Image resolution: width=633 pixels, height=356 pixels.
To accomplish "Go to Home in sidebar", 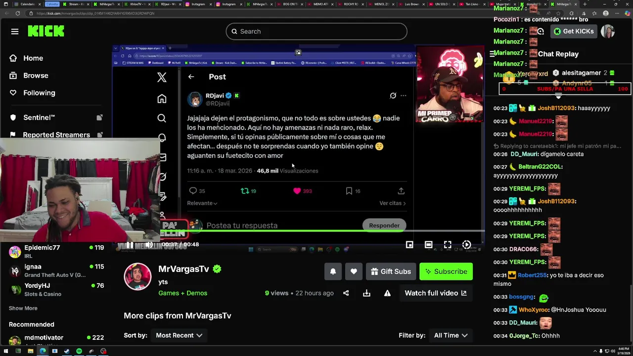I will tap(33, 58).
